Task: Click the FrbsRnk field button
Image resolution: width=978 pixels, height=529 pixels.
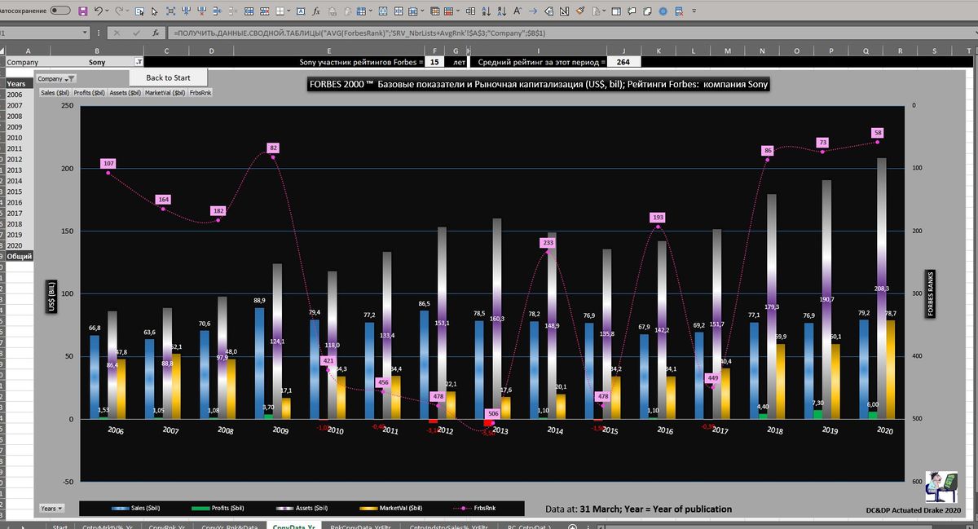Action: [x=200, y=93]
